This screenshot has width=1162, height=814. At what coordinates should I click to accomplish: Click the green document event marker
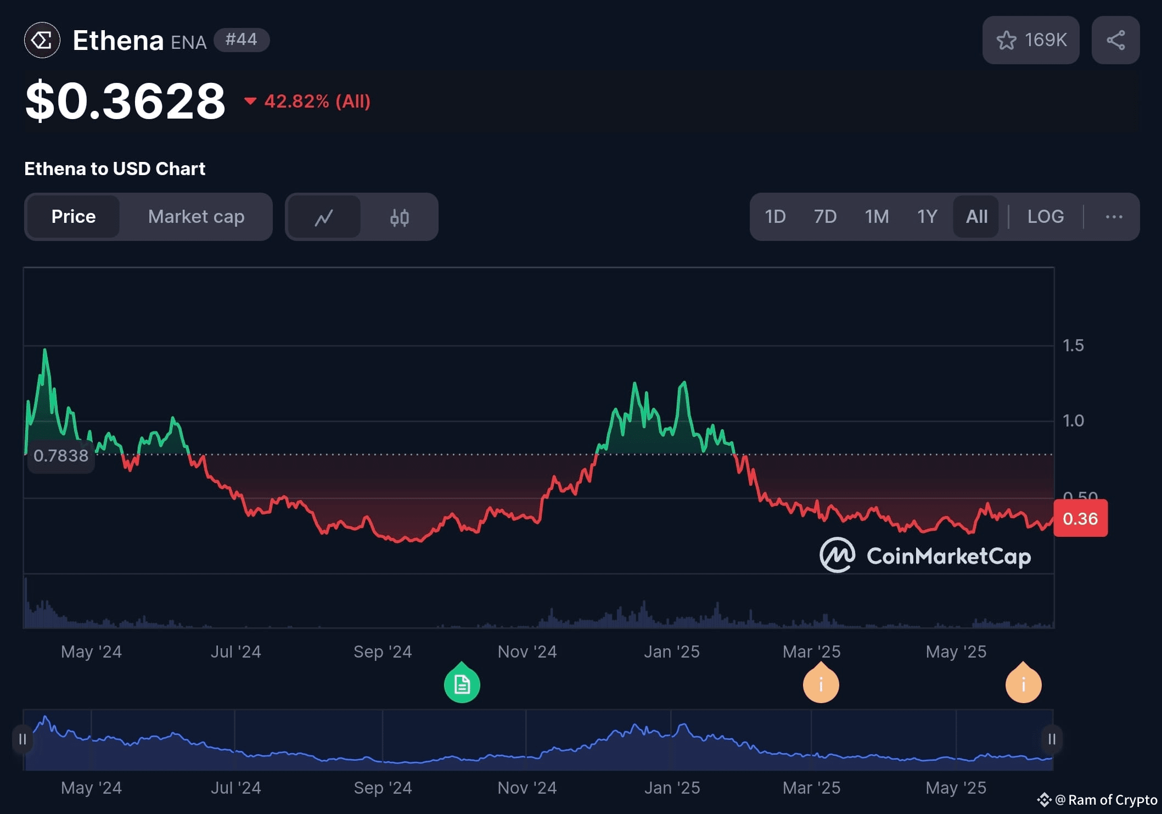point(462,683)
